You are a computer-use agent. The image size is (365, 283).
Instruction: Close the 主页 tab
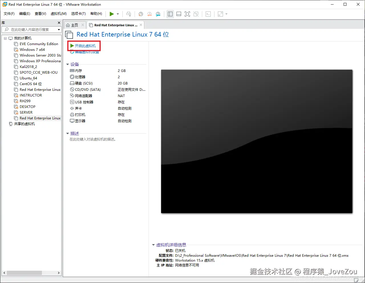[x=83, y=25]
